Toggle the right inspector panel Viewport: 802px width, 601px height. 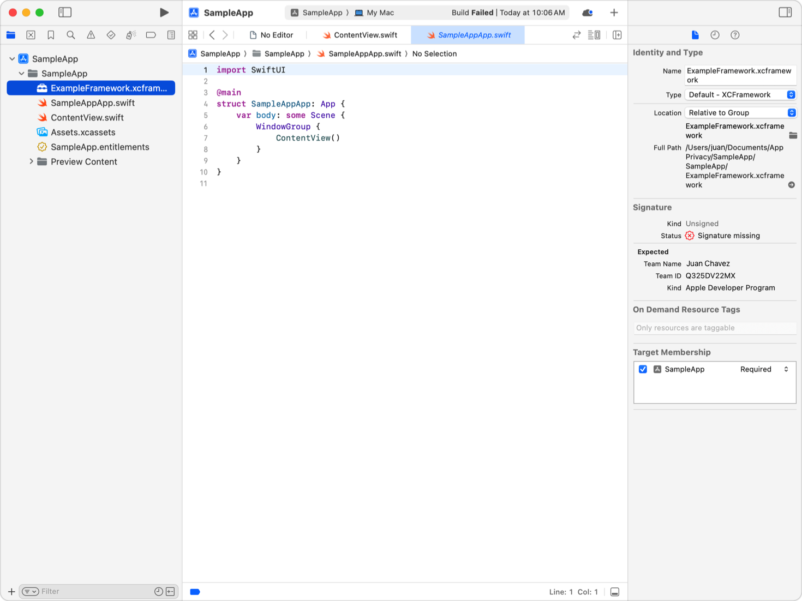pyautogui.click(x=785, y=11)
